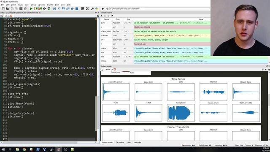Place cursor on line 115 plot_mfccs code
This screenshot has width=270, height=152.
click(x=21, y=113)
